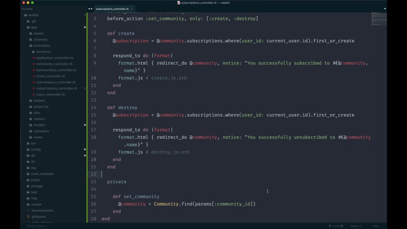Close the subscriptions_controller.rb tab
Screen dimensions: 407x229
pos(132,9)
